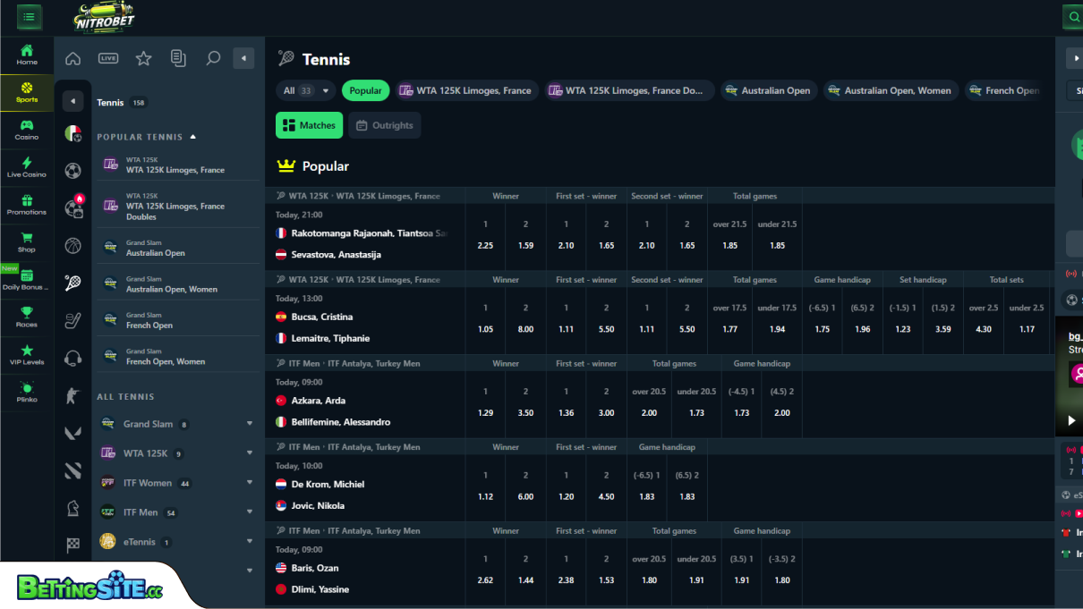
Task: Open the soccer ball sport category
Action: click(x=73, y=170)
